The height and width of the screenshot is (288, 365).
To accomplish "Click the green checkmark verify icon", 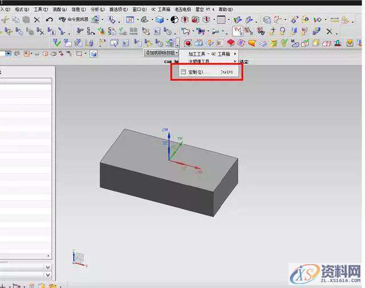I will (x=56, y=43).
